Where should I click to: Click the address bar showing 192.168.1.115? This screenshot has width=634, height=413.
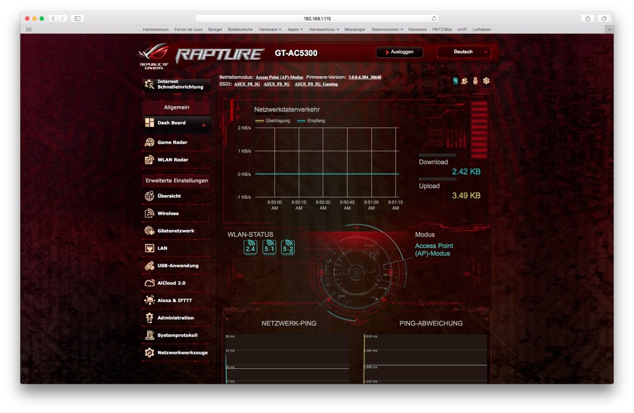coord(317,19)
